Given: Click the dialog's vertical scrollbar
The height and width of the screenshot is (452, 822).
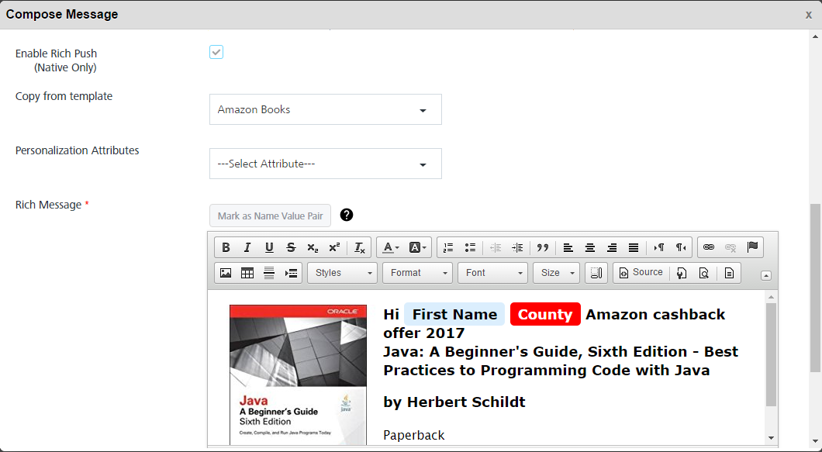Looking at the screenshot, I should pos(815,288).
